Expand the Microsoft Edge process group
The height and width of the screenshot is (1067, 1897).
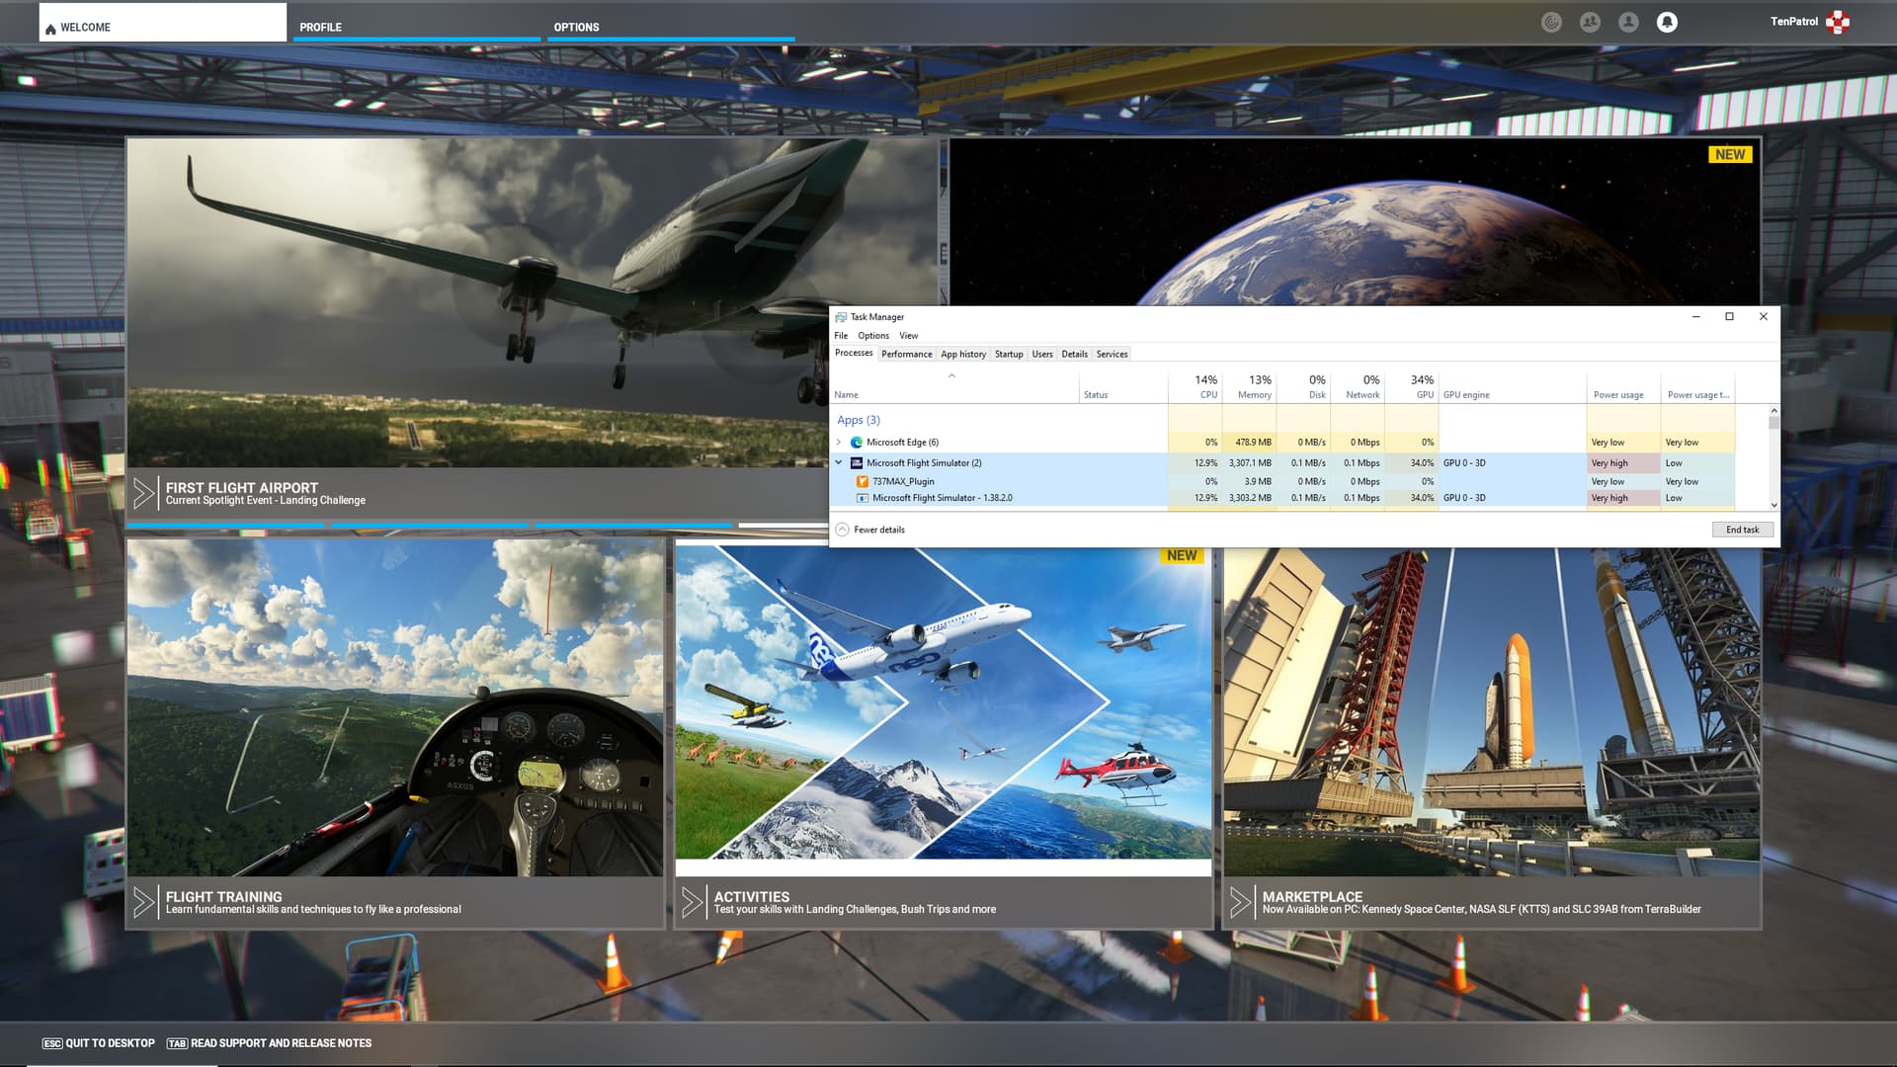pyautogui.click(x=839, y=442)
